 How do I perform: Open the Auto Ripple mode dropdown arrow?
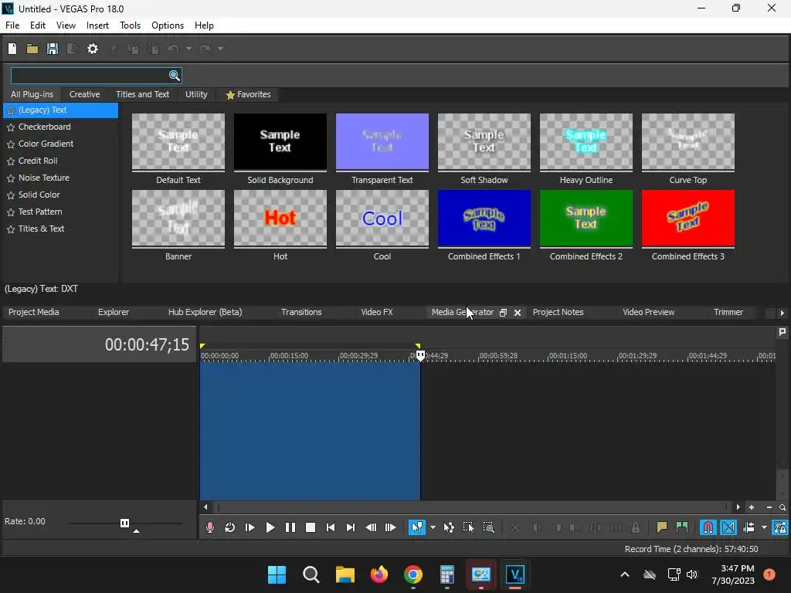point(764,527)
